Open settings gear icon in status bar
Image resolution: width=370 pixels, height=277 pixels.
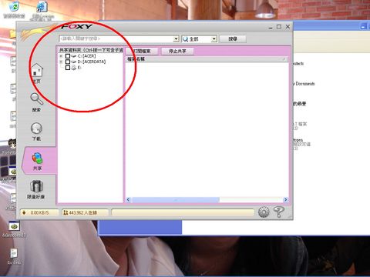(x=264, y=212)
